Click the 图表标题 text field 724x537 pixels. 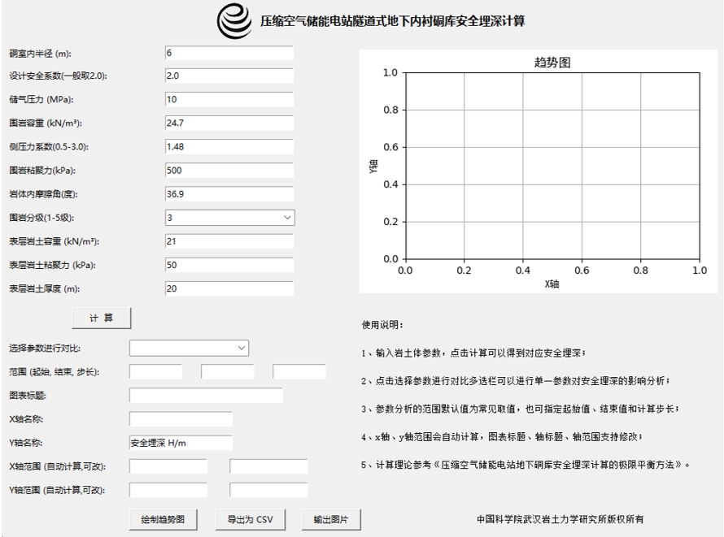coord(206,396)
